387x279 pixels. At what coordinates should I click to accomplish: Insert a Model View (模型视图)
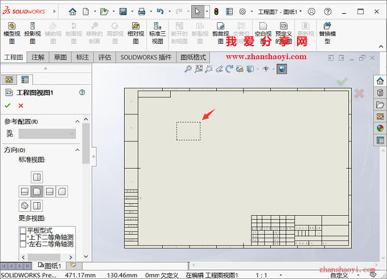[12, 33]
